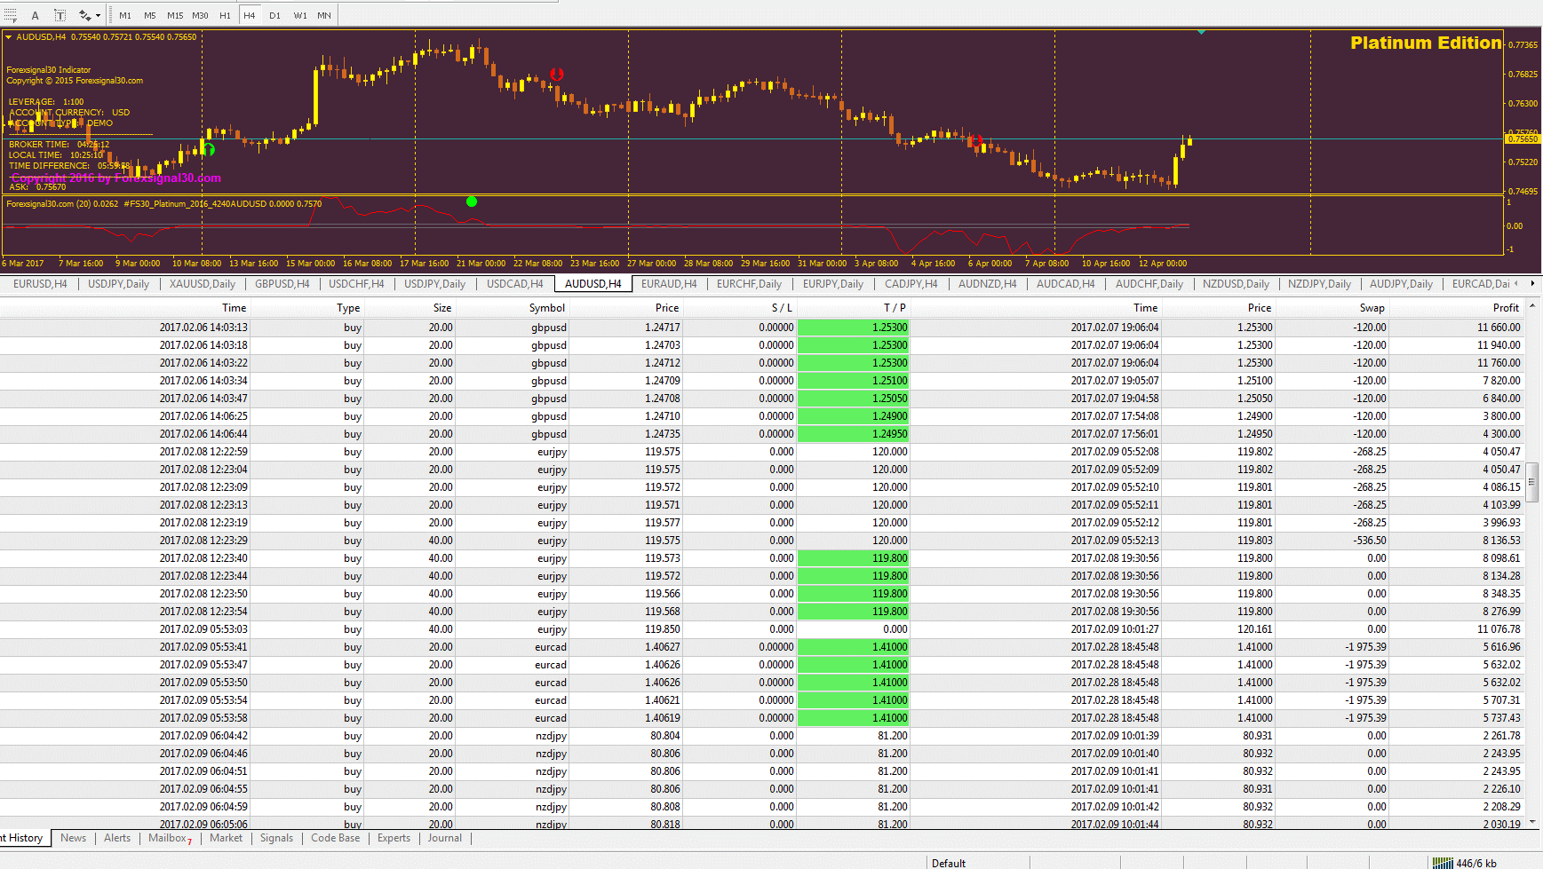
Task: Open the Market terminal tab
Action: 226,838
